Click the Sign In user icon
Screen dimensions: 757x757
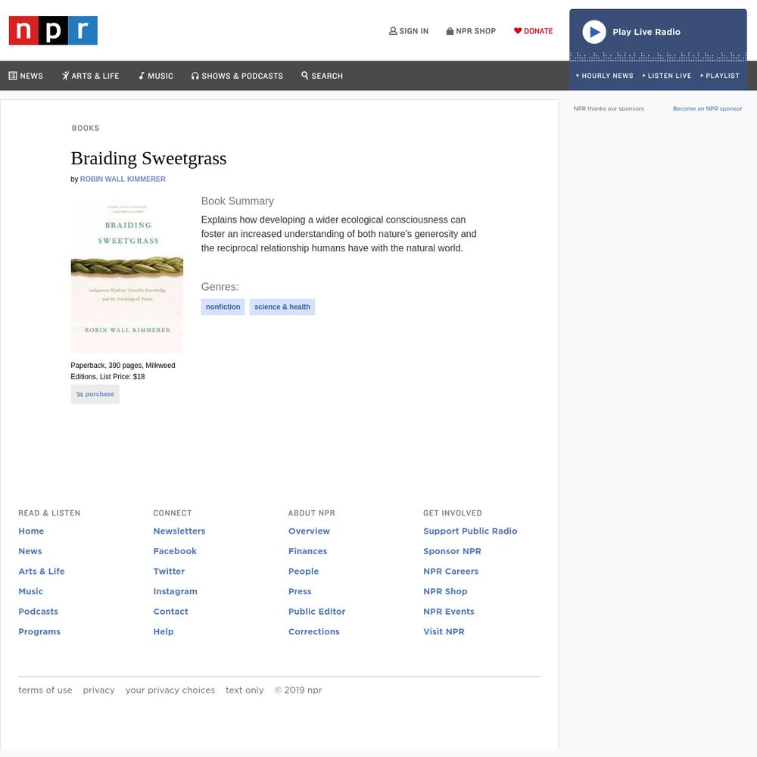tap(393, 31)
